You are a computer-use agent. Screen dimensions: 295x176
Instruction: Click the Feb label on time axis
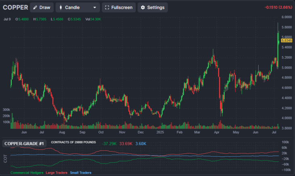tap(179, 132)
